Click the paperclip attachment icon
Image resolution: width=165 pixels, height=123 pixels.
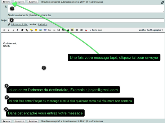point(9,24)
